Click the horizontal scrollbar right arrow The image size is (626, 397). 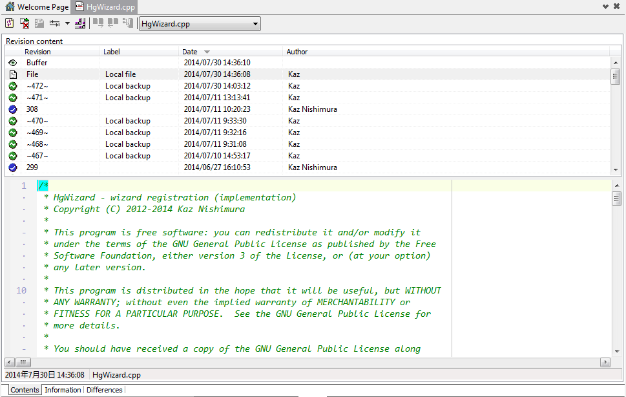[605, 362]
